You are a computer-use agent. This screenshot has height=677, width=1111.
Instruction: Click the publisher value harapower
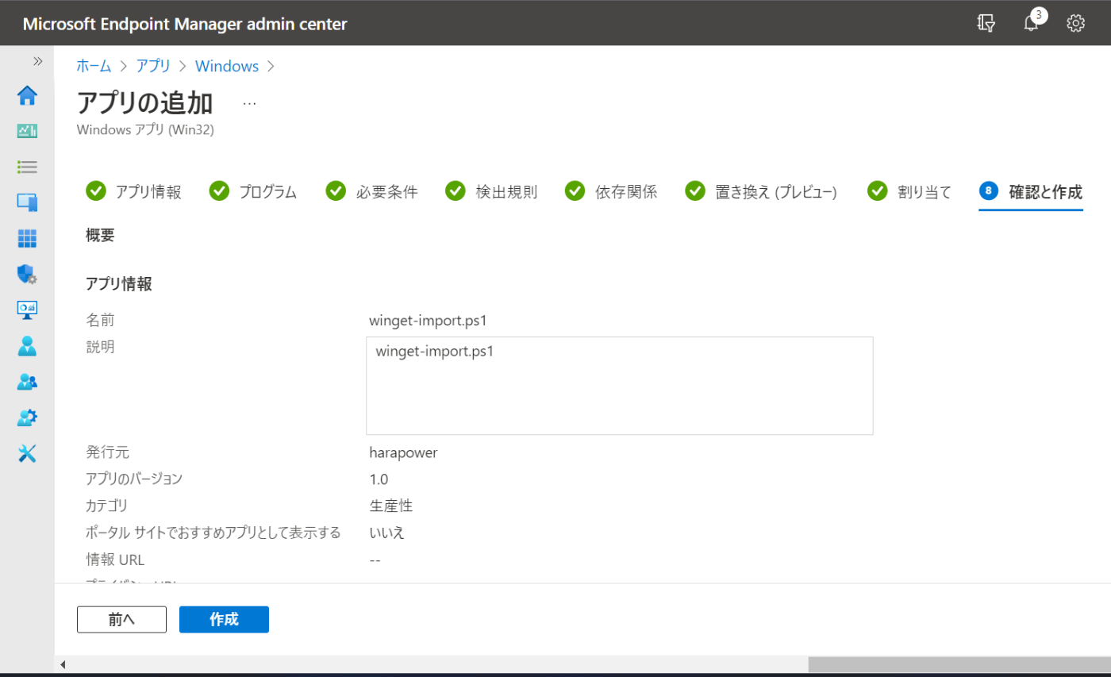tap(404, 453)
